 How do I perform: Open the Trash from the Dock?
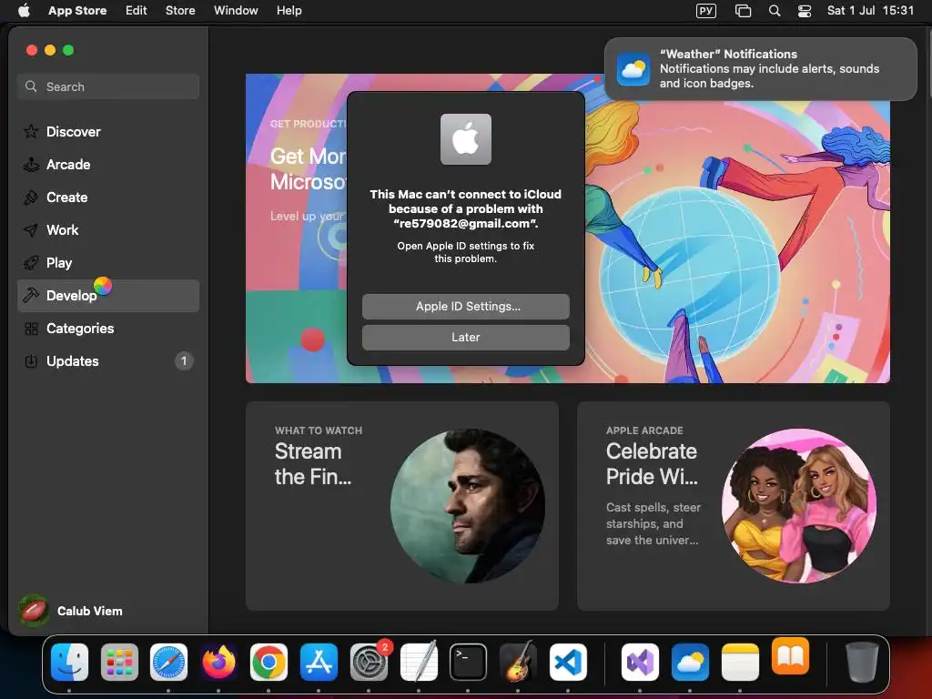click(862, 662)
